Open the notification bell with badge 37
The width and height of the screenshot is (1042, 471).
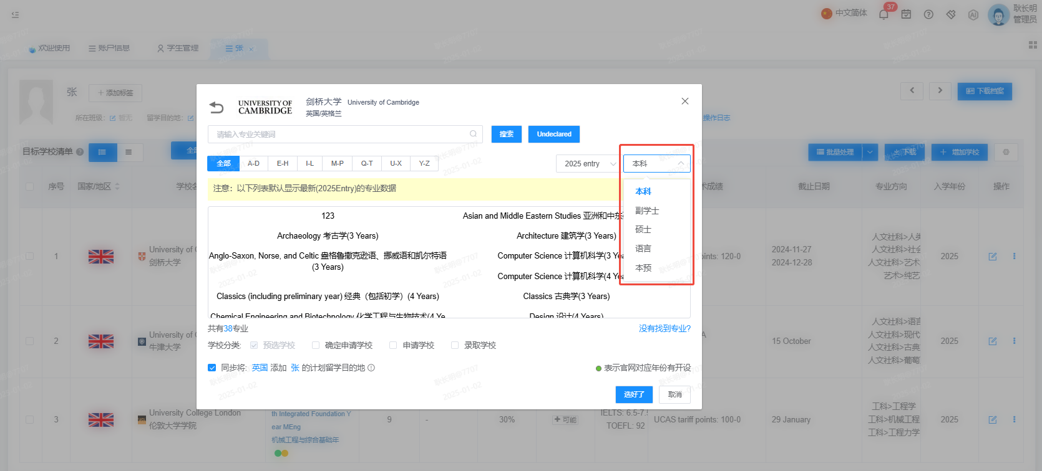point(884,14)
